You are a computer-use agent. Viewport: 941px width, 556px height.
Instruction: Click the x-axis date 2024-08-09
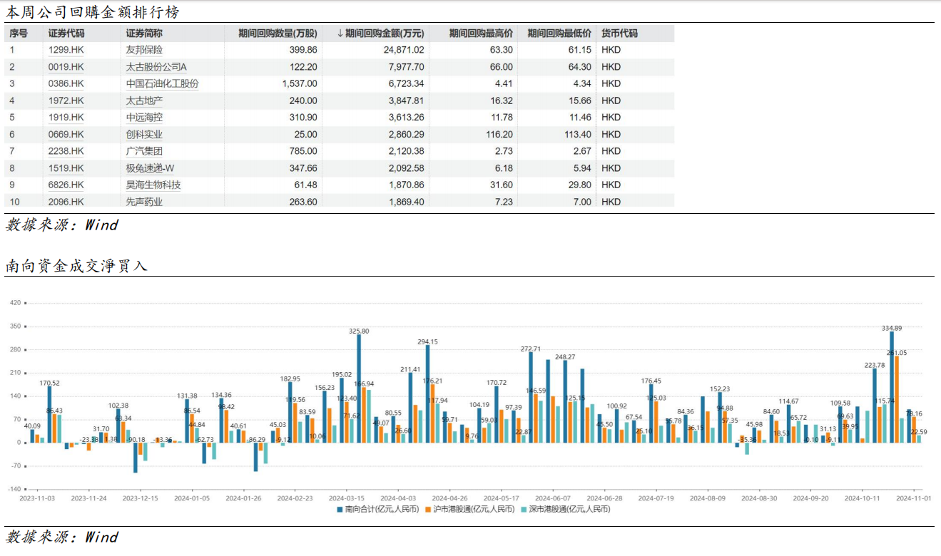point(708,498)
